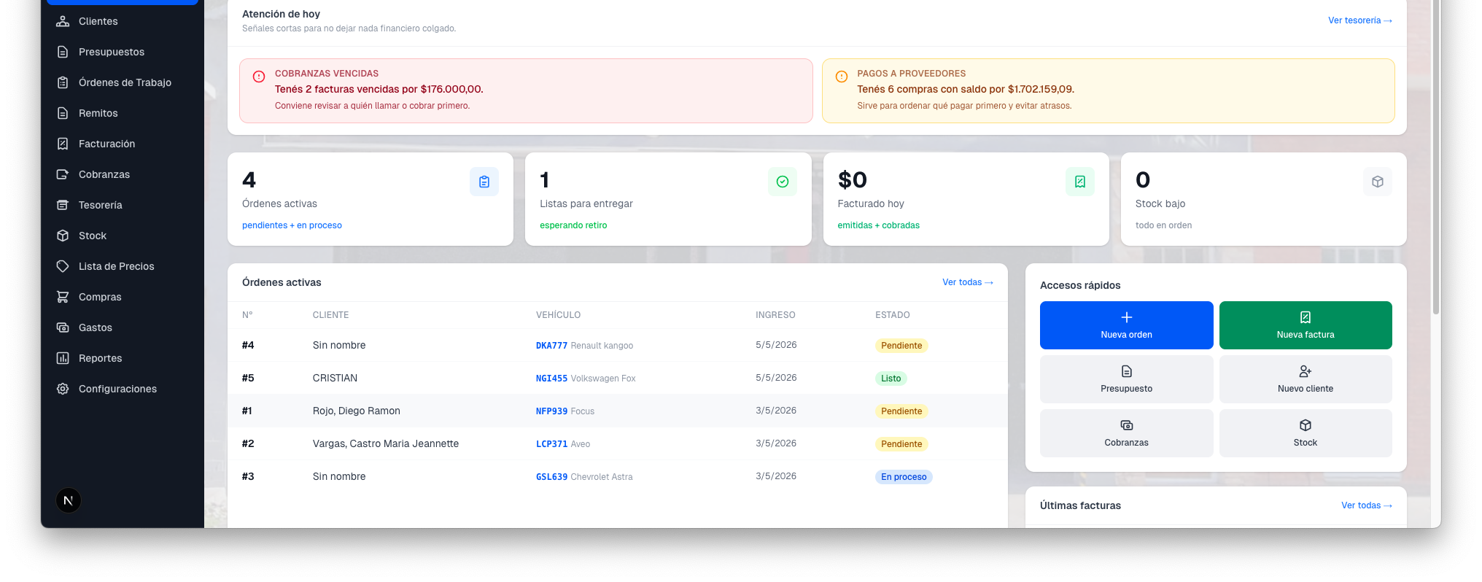Select client Rojo, Diego Ramon
The width and height of the screenshot is (1482, 582).
[x=357, y=411]
